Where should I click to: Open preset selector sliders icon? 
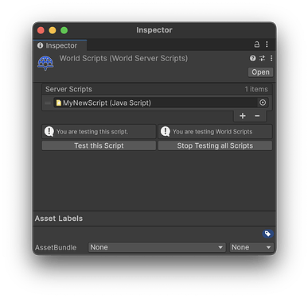262,58
